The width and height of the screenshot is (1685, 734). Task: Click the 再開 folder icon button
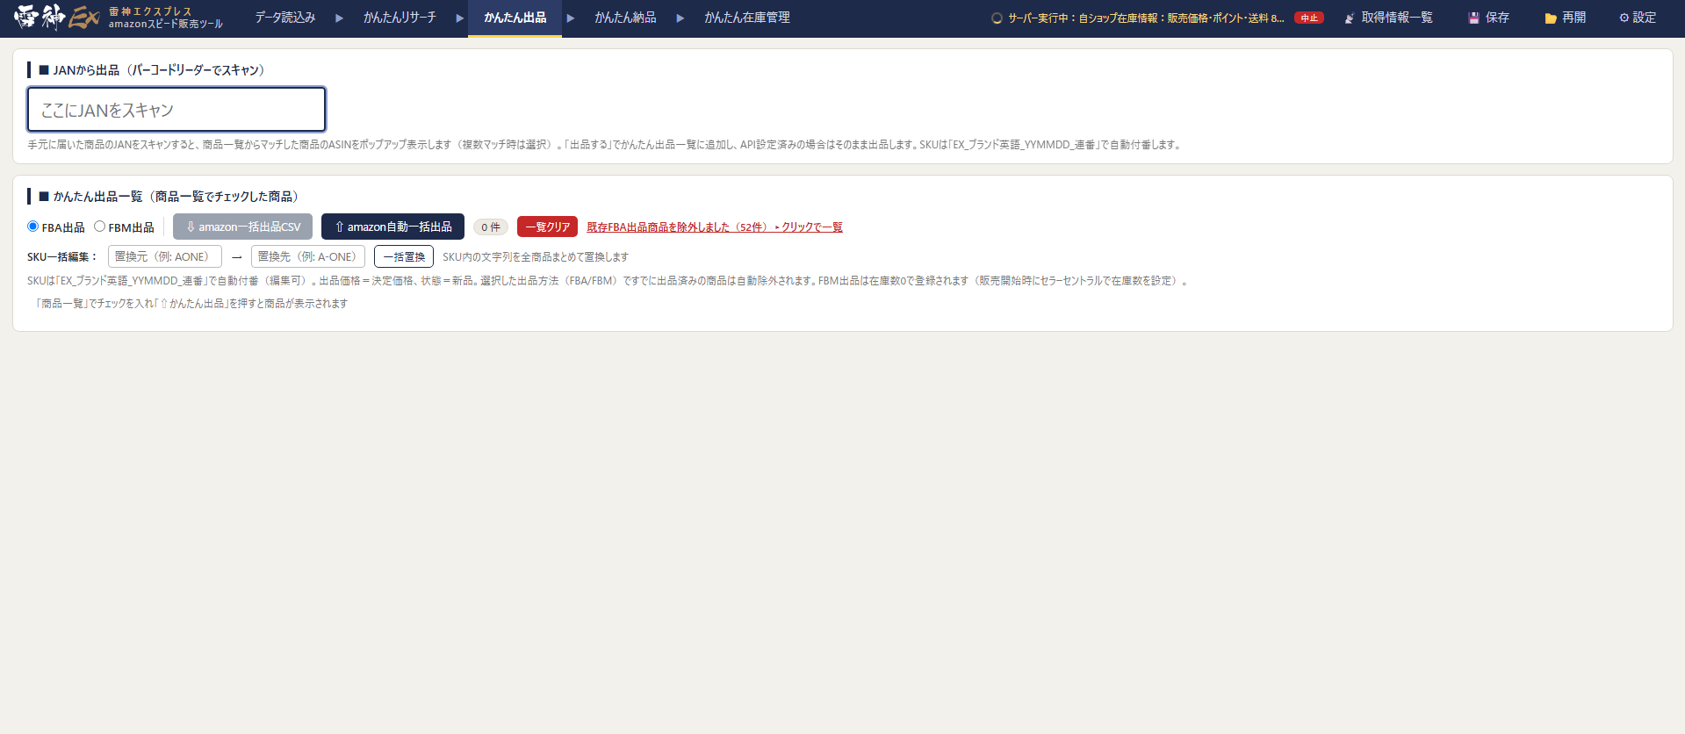click(1566, 18)
